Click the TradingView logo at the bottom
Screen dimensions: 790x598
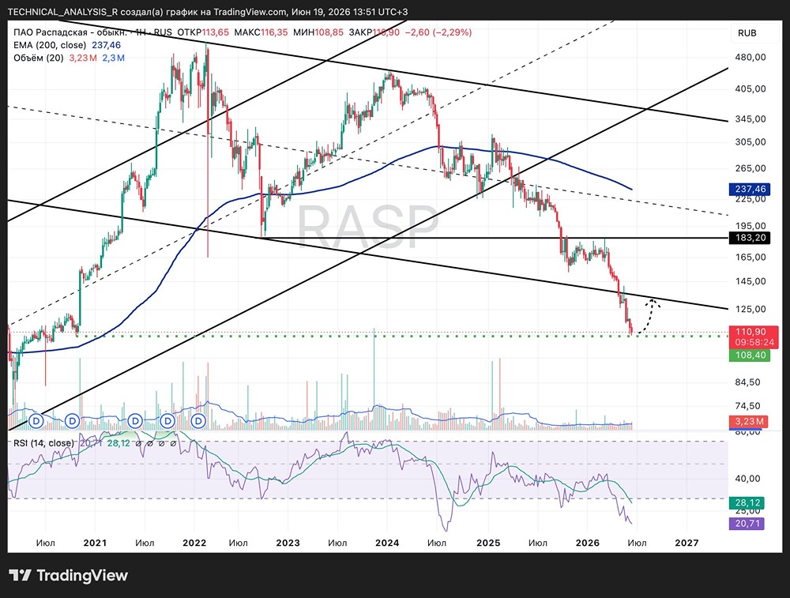69,575
